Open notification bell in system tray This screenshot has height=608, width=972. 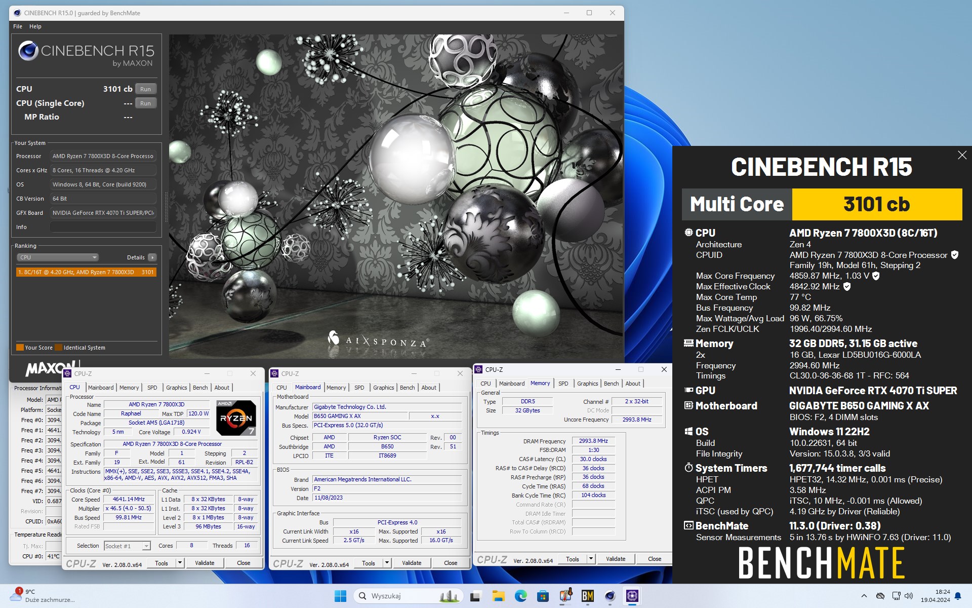point(958,596)
